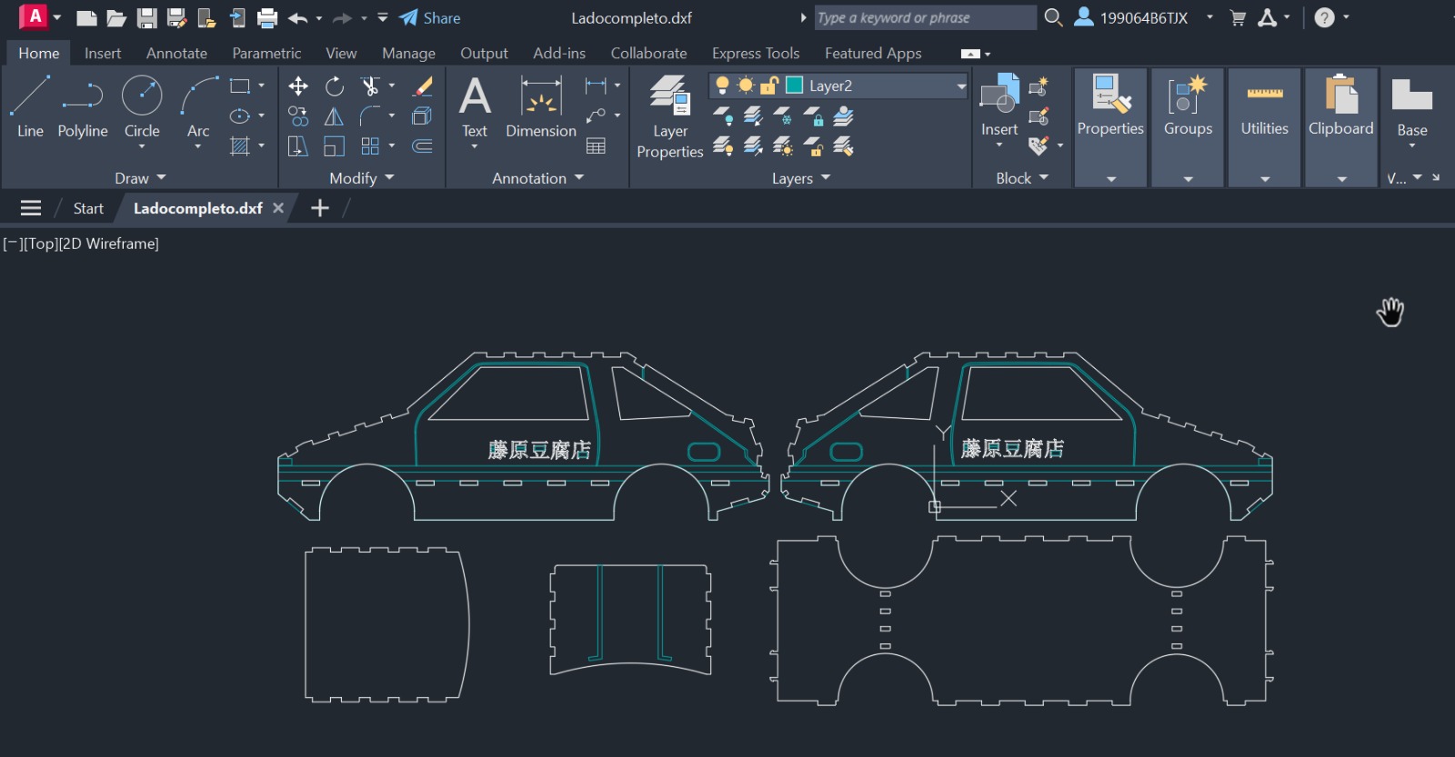Toggle Layer2 freeze sun icon
This screenshot has width=1455, height=757.
(x=746, y=85)
